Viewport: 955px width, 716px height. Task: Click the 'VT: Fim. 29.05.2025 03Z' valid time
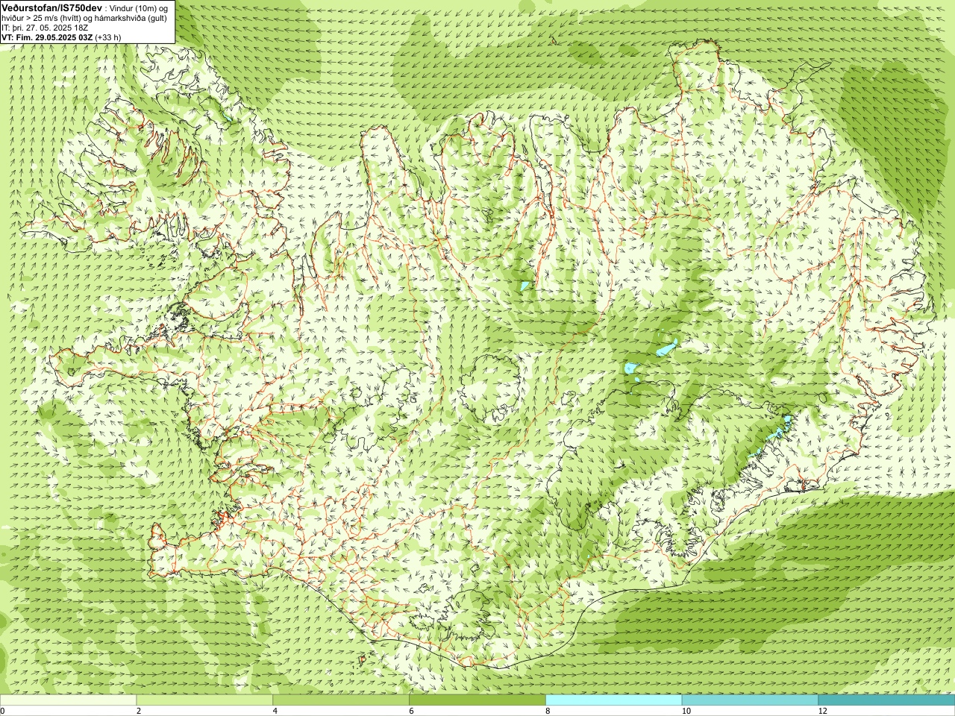pyautogui.click(x=47, y=37)
